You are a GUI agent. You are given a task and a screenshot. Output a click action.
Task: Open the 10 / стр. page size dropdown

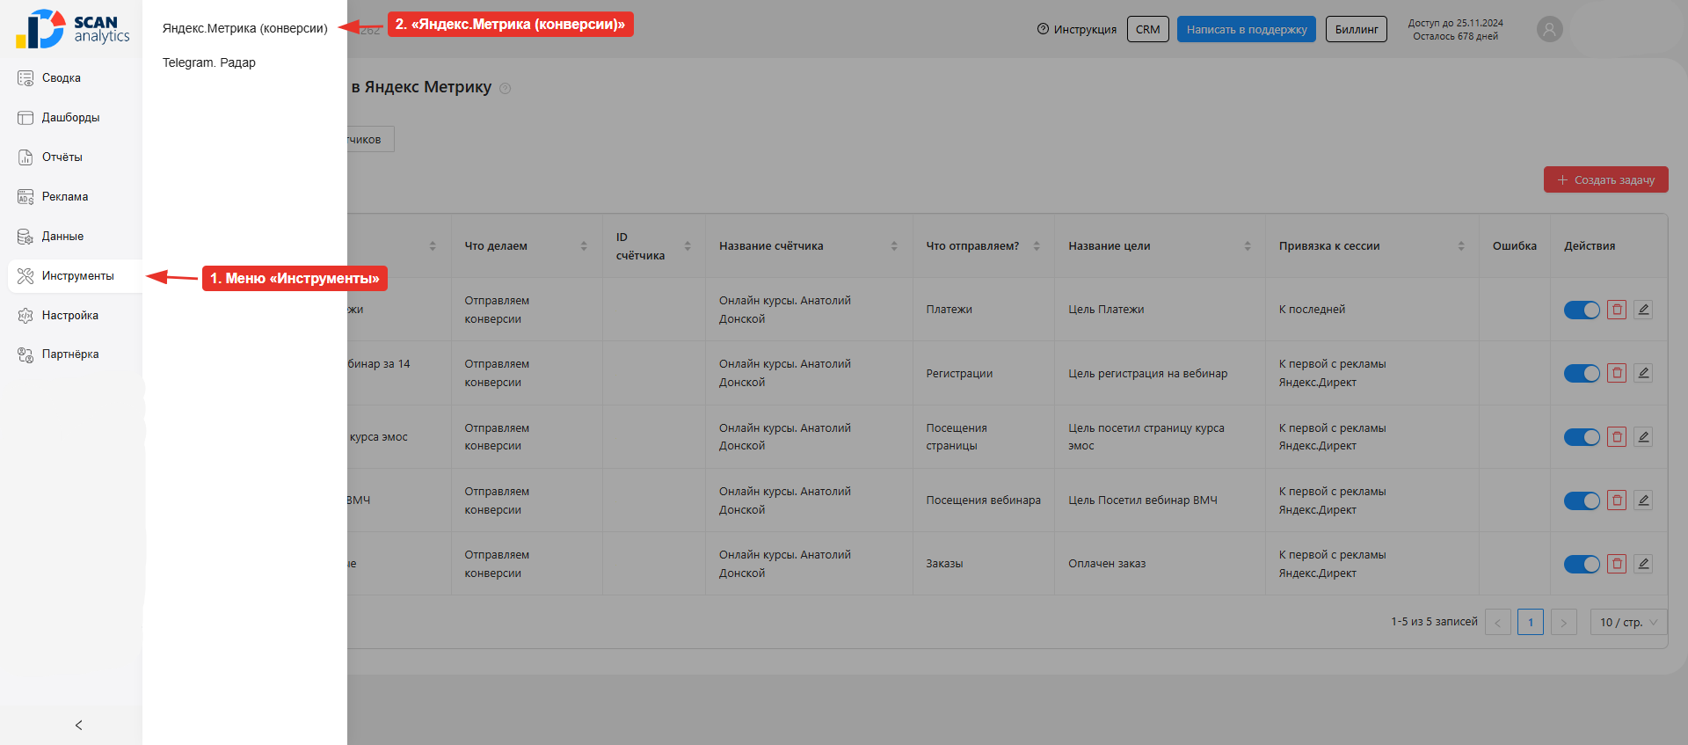coord(1628,622)
